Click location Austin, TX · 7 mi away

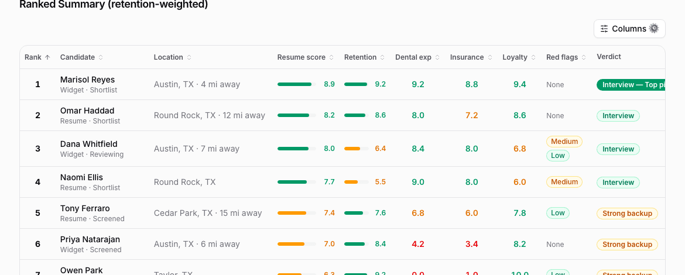[x=197, y=149]
